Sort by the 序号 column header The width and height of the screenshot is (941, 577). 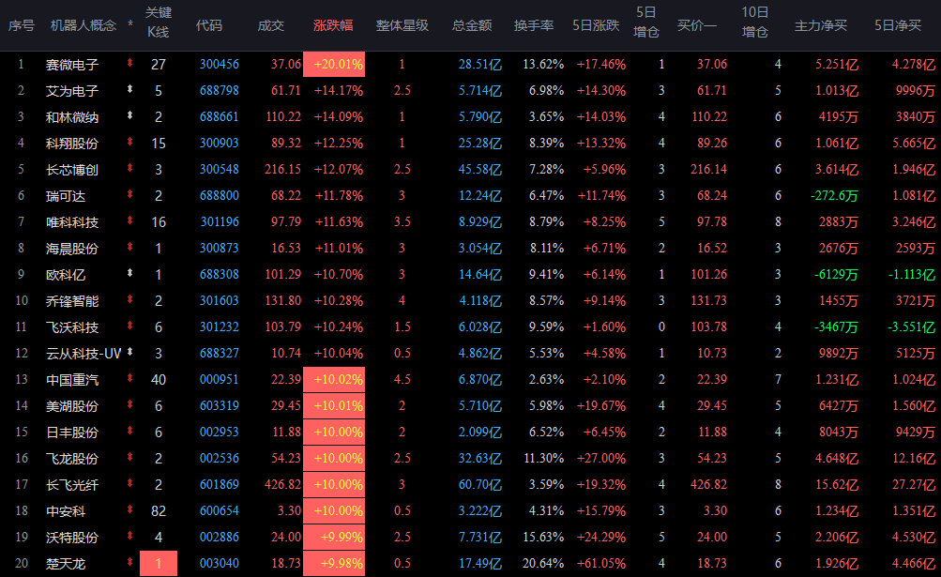point(21,25)
